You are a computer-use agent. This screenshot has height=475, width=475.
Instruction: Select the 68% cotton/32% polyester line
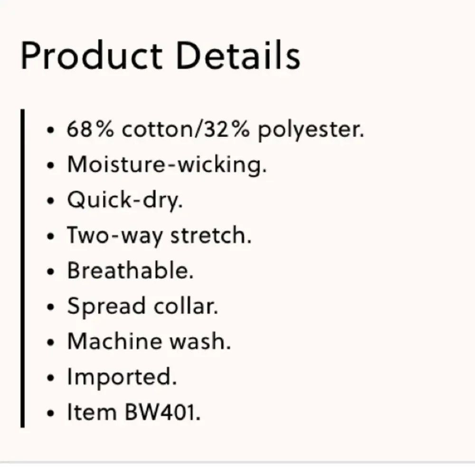(215, 130)
